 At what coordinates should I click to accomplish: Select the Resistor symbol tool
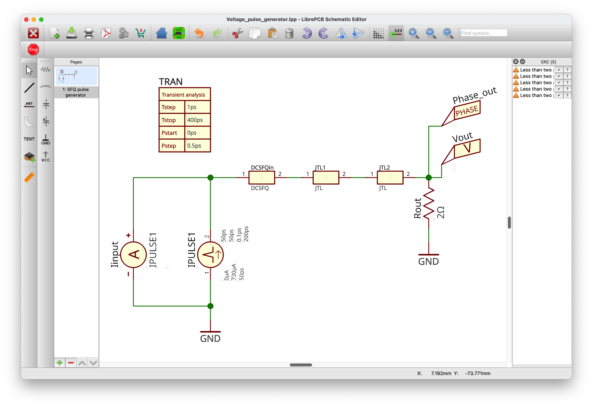[46, 70]
